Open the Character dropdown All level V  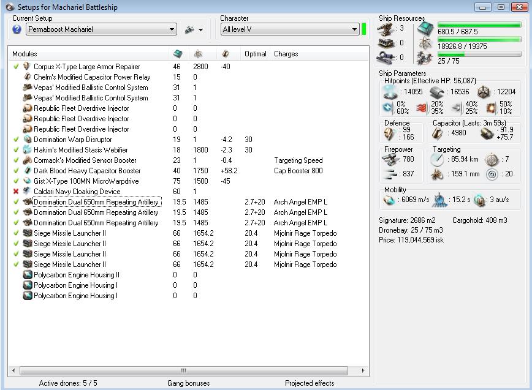(x=289, y=29)
